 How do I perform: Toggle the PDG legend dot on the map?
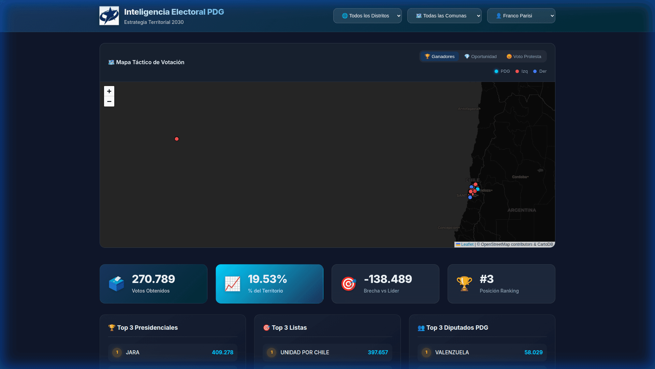coord(496,71)
